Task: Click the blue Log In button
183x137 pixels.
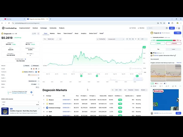Action: 172,28
